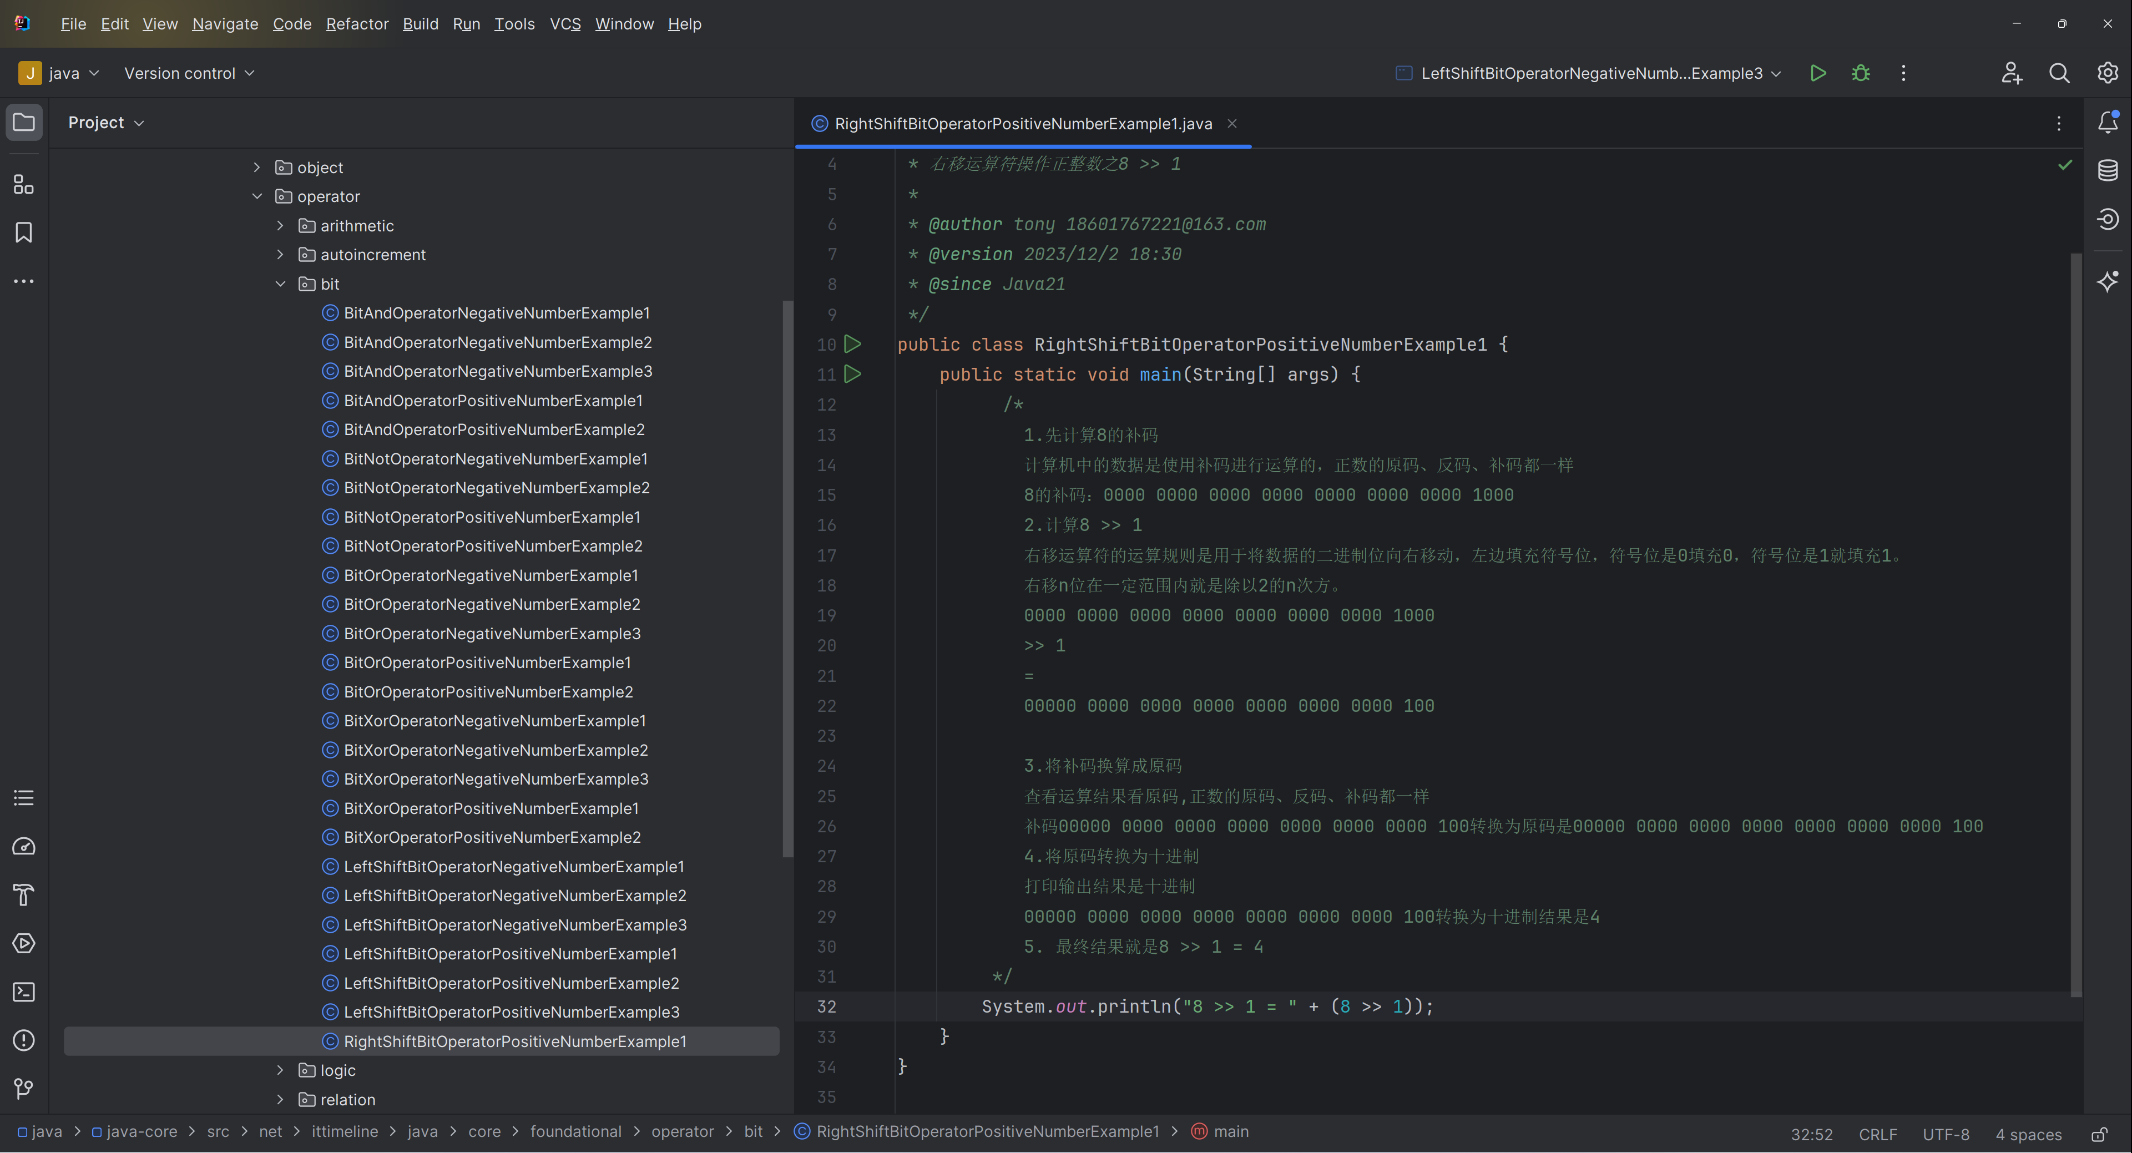2132x1153 pixels.
Task: Expand the arithmetic folder
Action: (280, 225)
